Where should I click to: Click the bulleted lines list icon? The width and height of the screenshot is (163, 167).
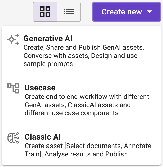pyautogui.click(x=69, y=12)
